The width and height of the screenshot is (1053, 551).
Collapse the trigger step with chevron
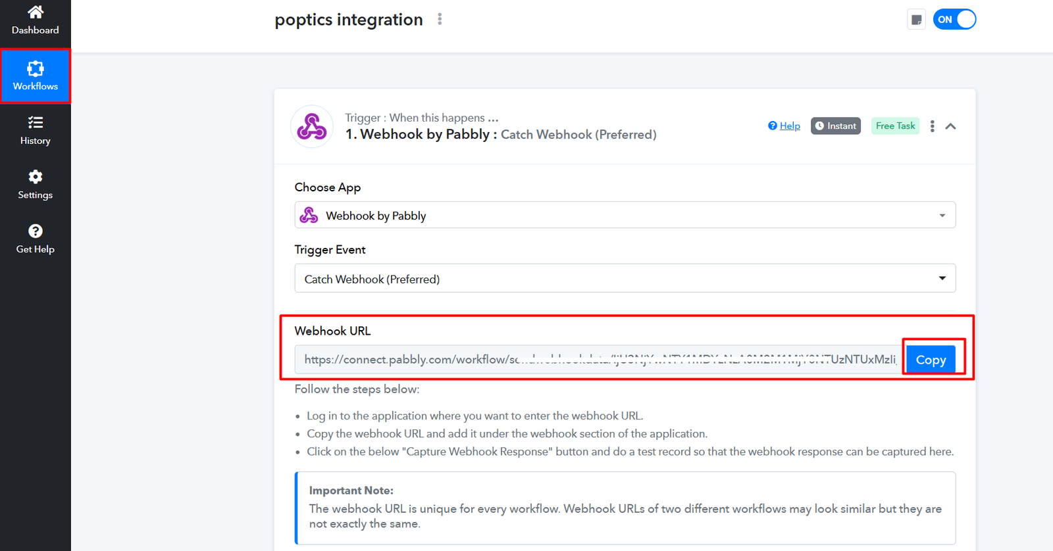950,126
